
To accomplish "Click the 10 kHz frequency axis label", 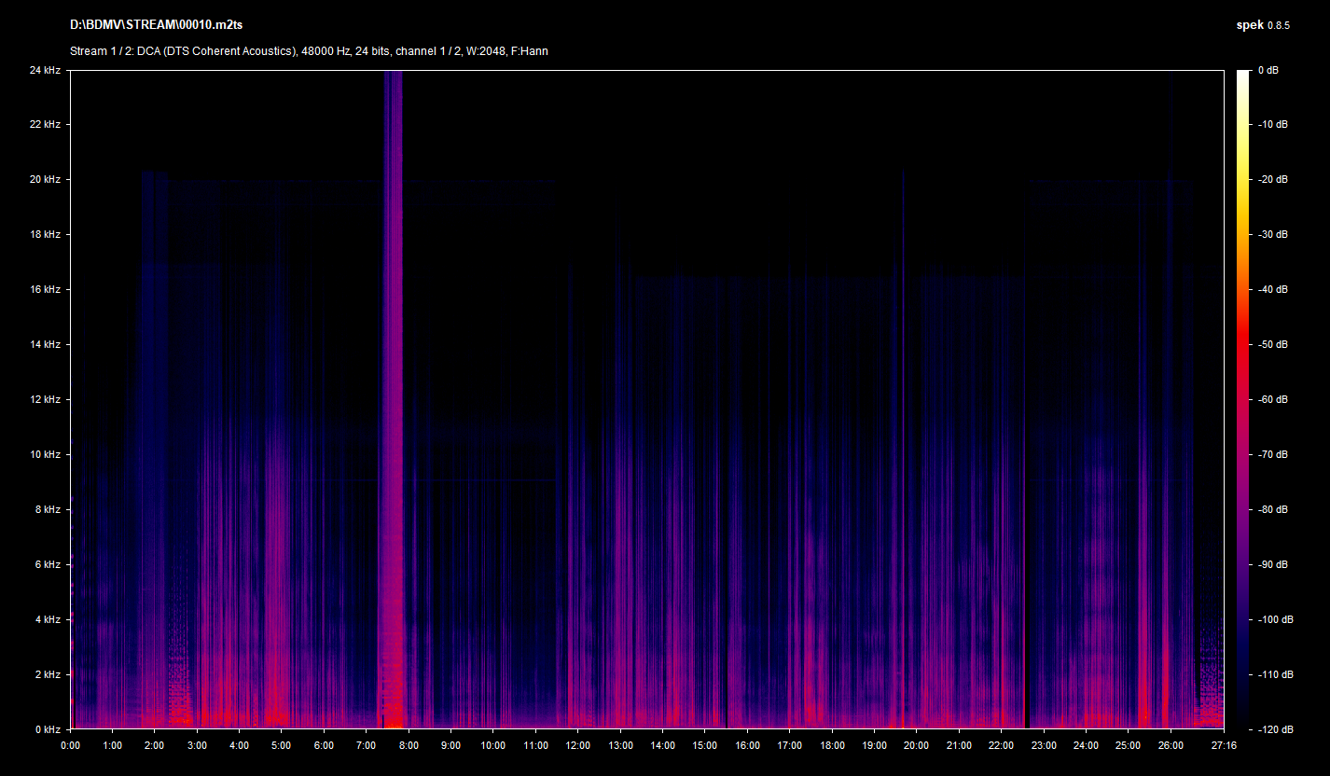I will [x=44, y=454].
